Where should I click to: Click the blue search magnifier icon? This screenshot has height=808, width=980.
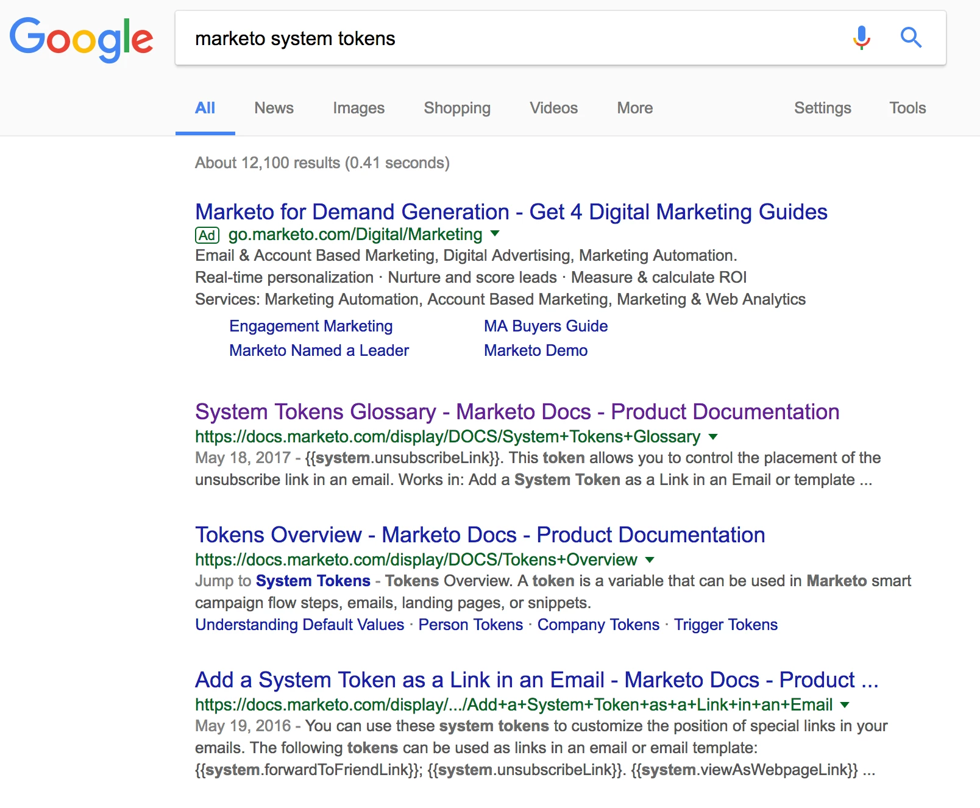911,38
